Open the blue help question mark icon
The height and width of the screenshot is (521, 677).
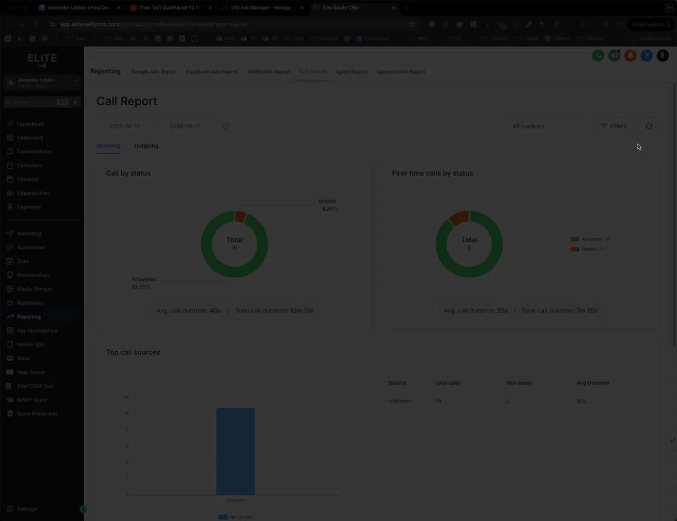click(x=646, y=56)
